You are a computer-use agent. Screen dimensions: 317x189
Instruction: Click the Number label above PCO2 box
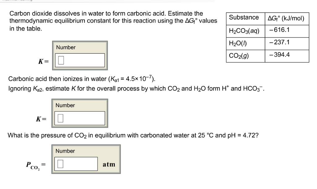point(65,151)
